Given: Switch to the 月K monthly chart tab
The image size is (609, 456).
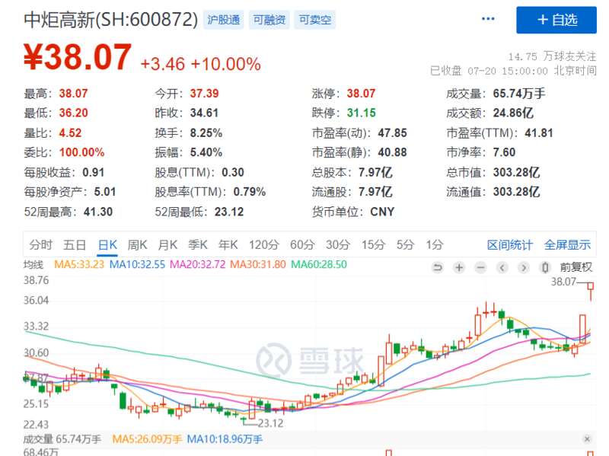Looking at the screenshot, I should 167,244.
